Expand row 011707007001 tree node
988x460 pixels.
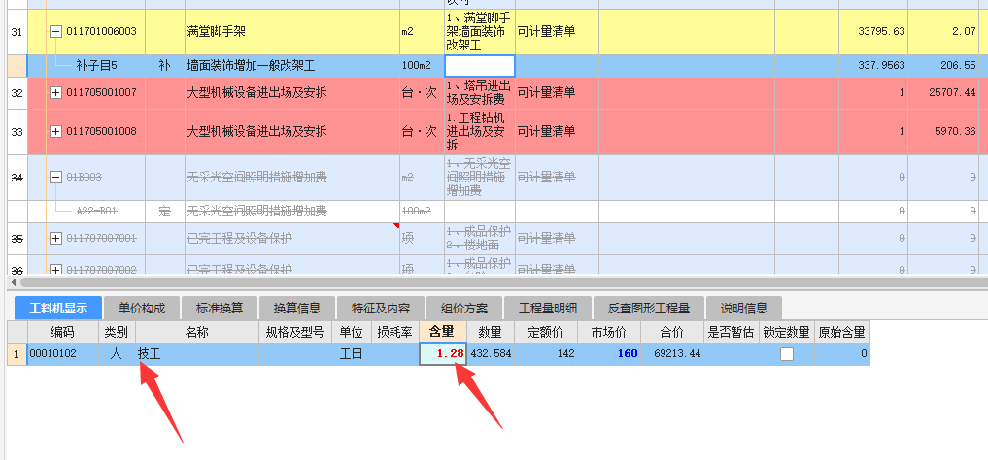pos(55,239)
